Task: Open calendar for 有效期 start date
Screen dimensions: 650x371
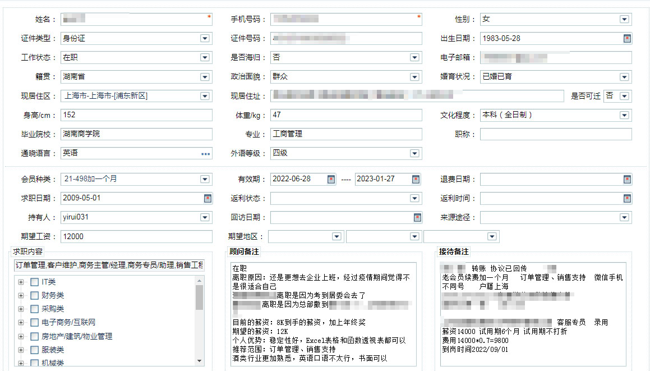Action: pos(331,179)
